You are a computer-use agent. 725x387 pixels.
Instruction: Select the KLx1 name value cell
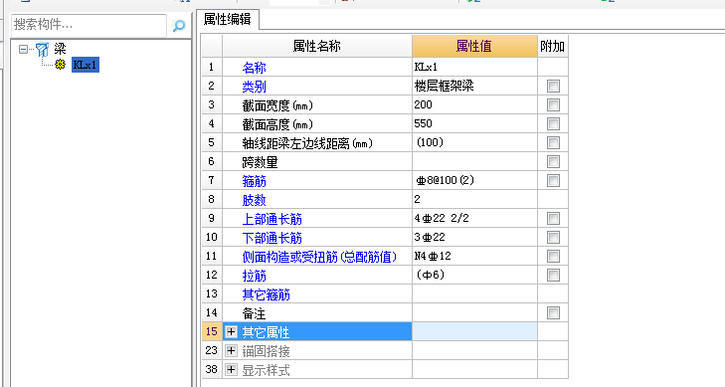[474, 67]
